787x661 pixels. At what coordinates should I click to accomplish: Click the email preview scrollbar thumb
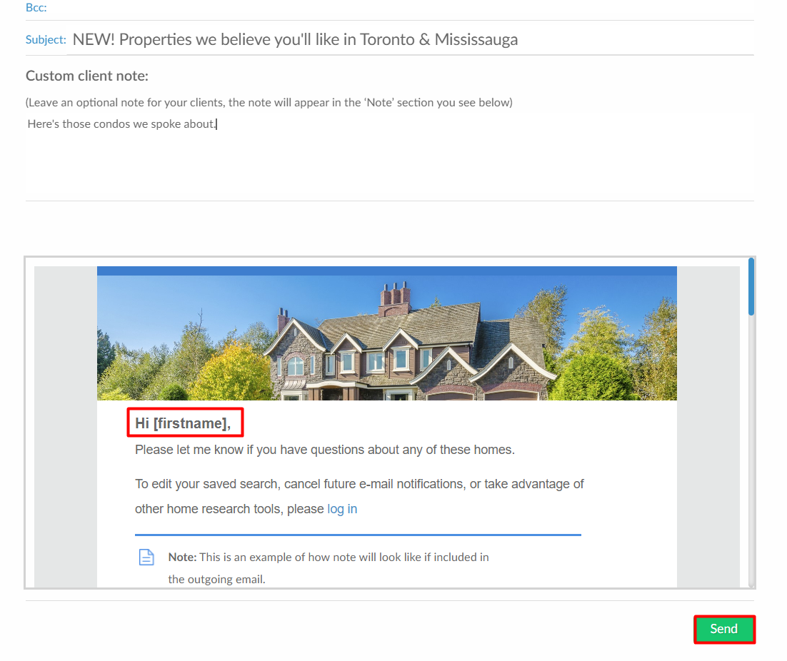coord(751,287)
